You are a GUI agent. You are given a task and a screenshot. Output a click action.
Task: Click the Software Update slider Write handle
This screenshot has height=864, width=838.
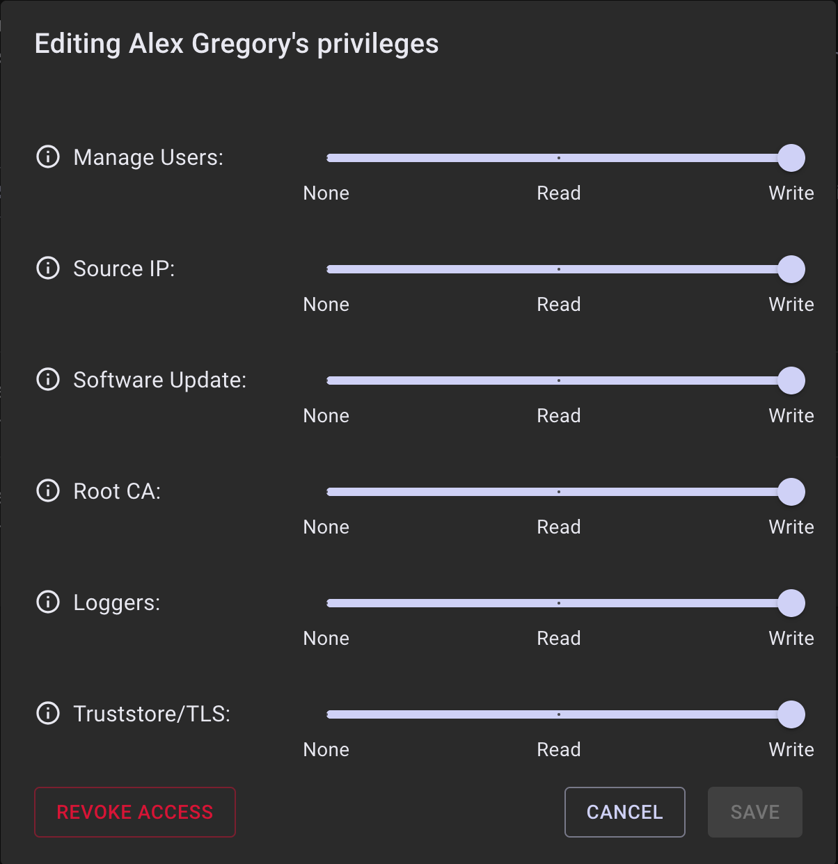click(x=791, y=381)
